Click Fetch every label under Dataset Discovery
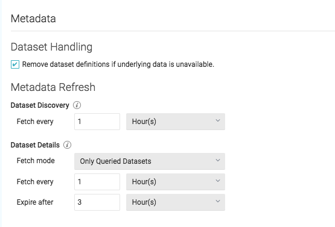Screen dimensions: 335x227 pyautogui.click(x=35, y=122)
